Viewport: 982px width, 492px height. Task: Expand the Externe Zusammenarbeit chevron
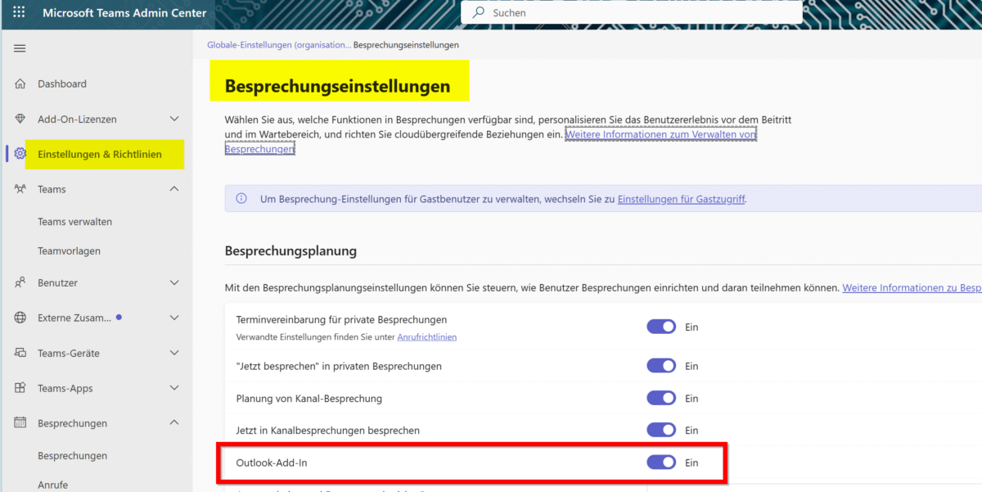coord(174,318)
